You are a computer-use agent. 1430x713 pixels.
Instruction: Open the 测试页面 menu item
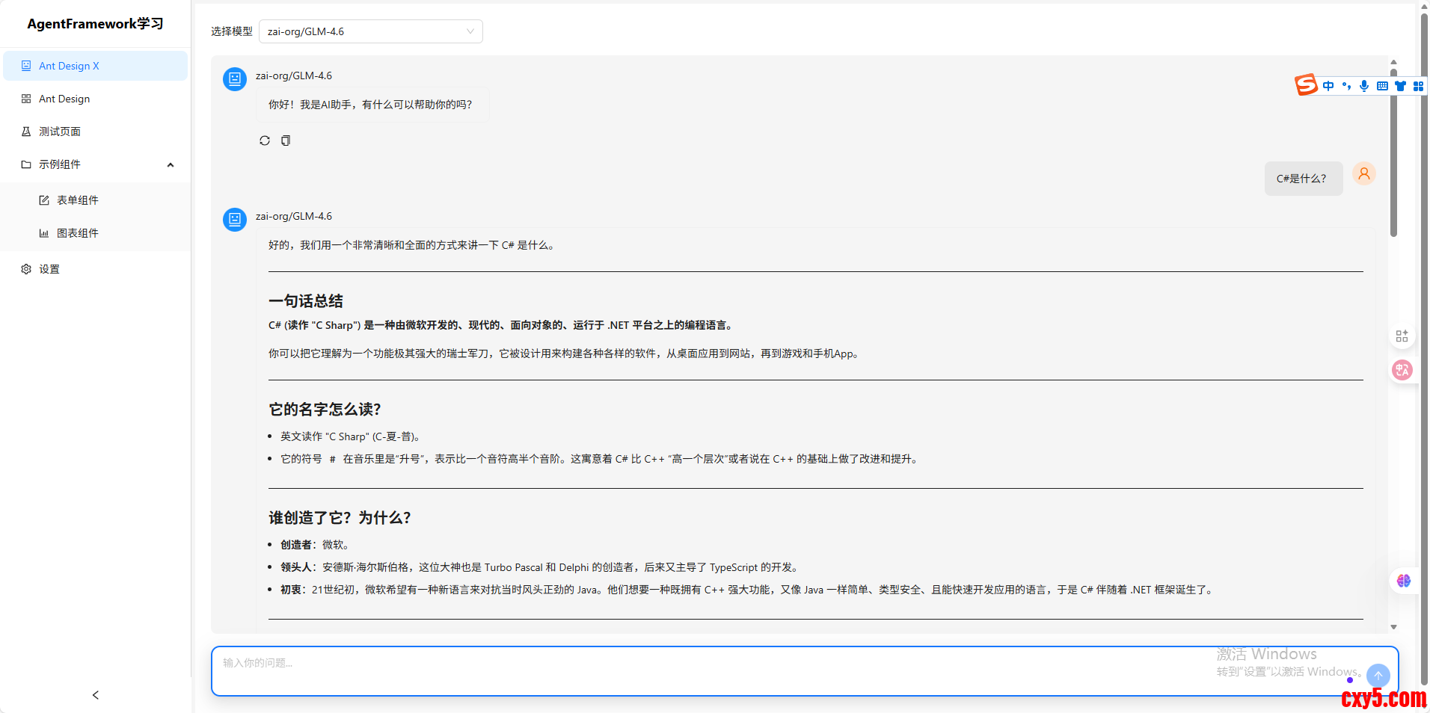point(96,132)
